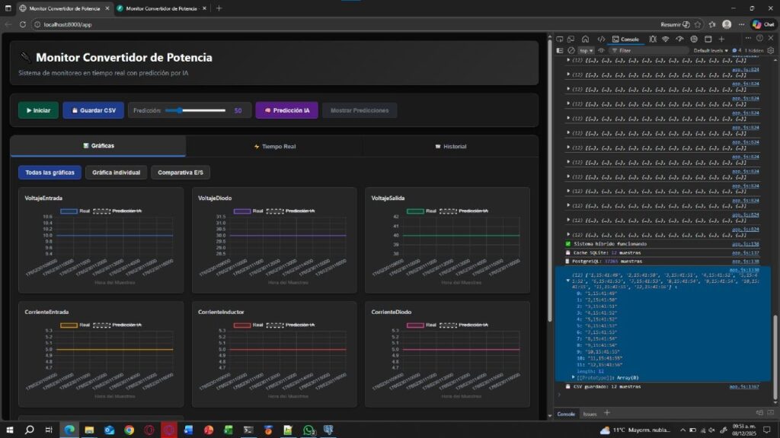The height and width of the screenshot is (438, 780).
Task: Toggle the Real legend in VoltajeEntrada chart
Action: coord(75,211)
